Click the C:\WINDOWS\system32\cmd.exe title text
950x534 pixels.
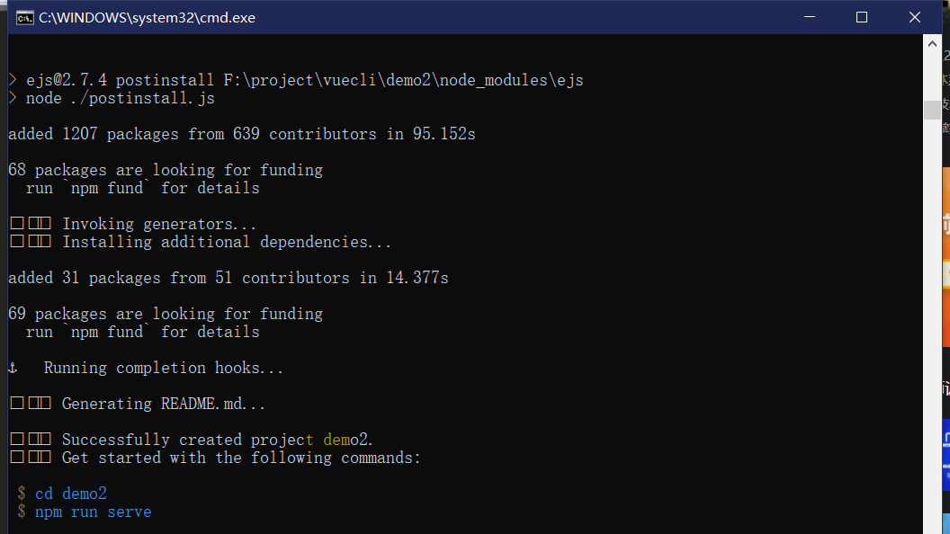coord(147,18)
